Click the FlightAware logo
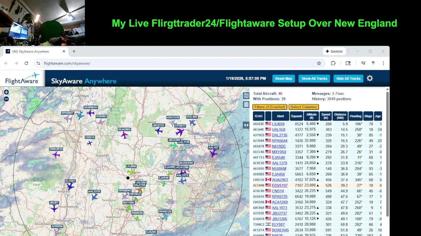This screenshot has width=421, height=236. coord(22,79)
